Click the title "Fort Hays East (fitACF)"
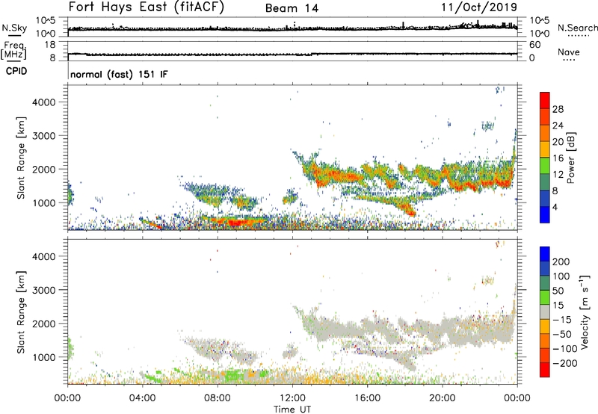The width and height of the screenshot is (598, 414). [146, 7]
